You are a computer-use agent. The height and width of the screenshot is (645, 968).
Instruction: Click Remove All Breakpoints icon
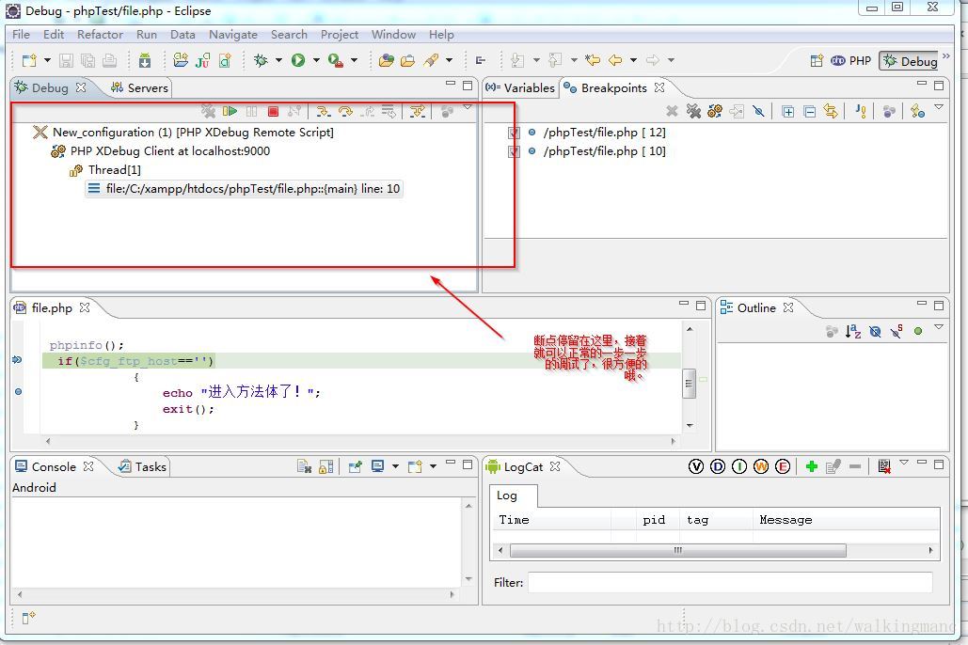(693, 111)
